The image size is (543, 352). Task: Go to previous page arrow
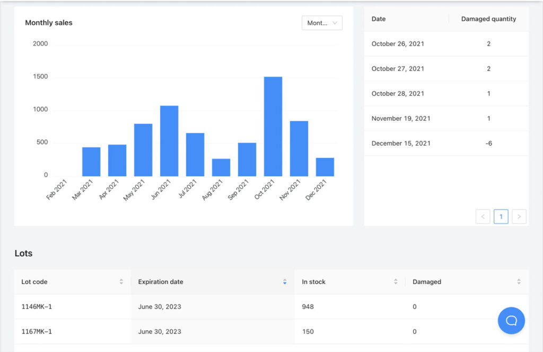483,216
